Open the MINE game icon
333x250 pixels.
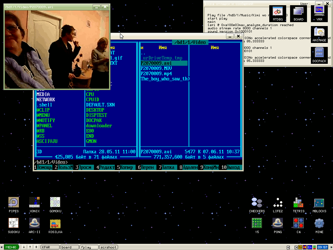tap(319, 224)
